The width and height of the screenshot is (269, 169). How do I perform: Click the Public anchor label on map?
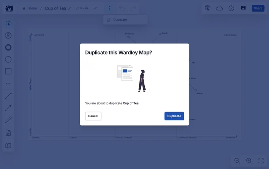tap(165, 33)
